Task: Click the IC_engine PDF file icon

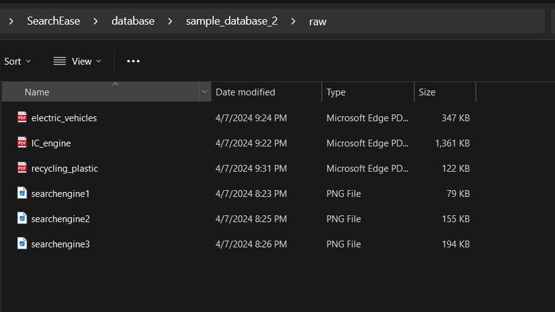Action: pos(22,143)
